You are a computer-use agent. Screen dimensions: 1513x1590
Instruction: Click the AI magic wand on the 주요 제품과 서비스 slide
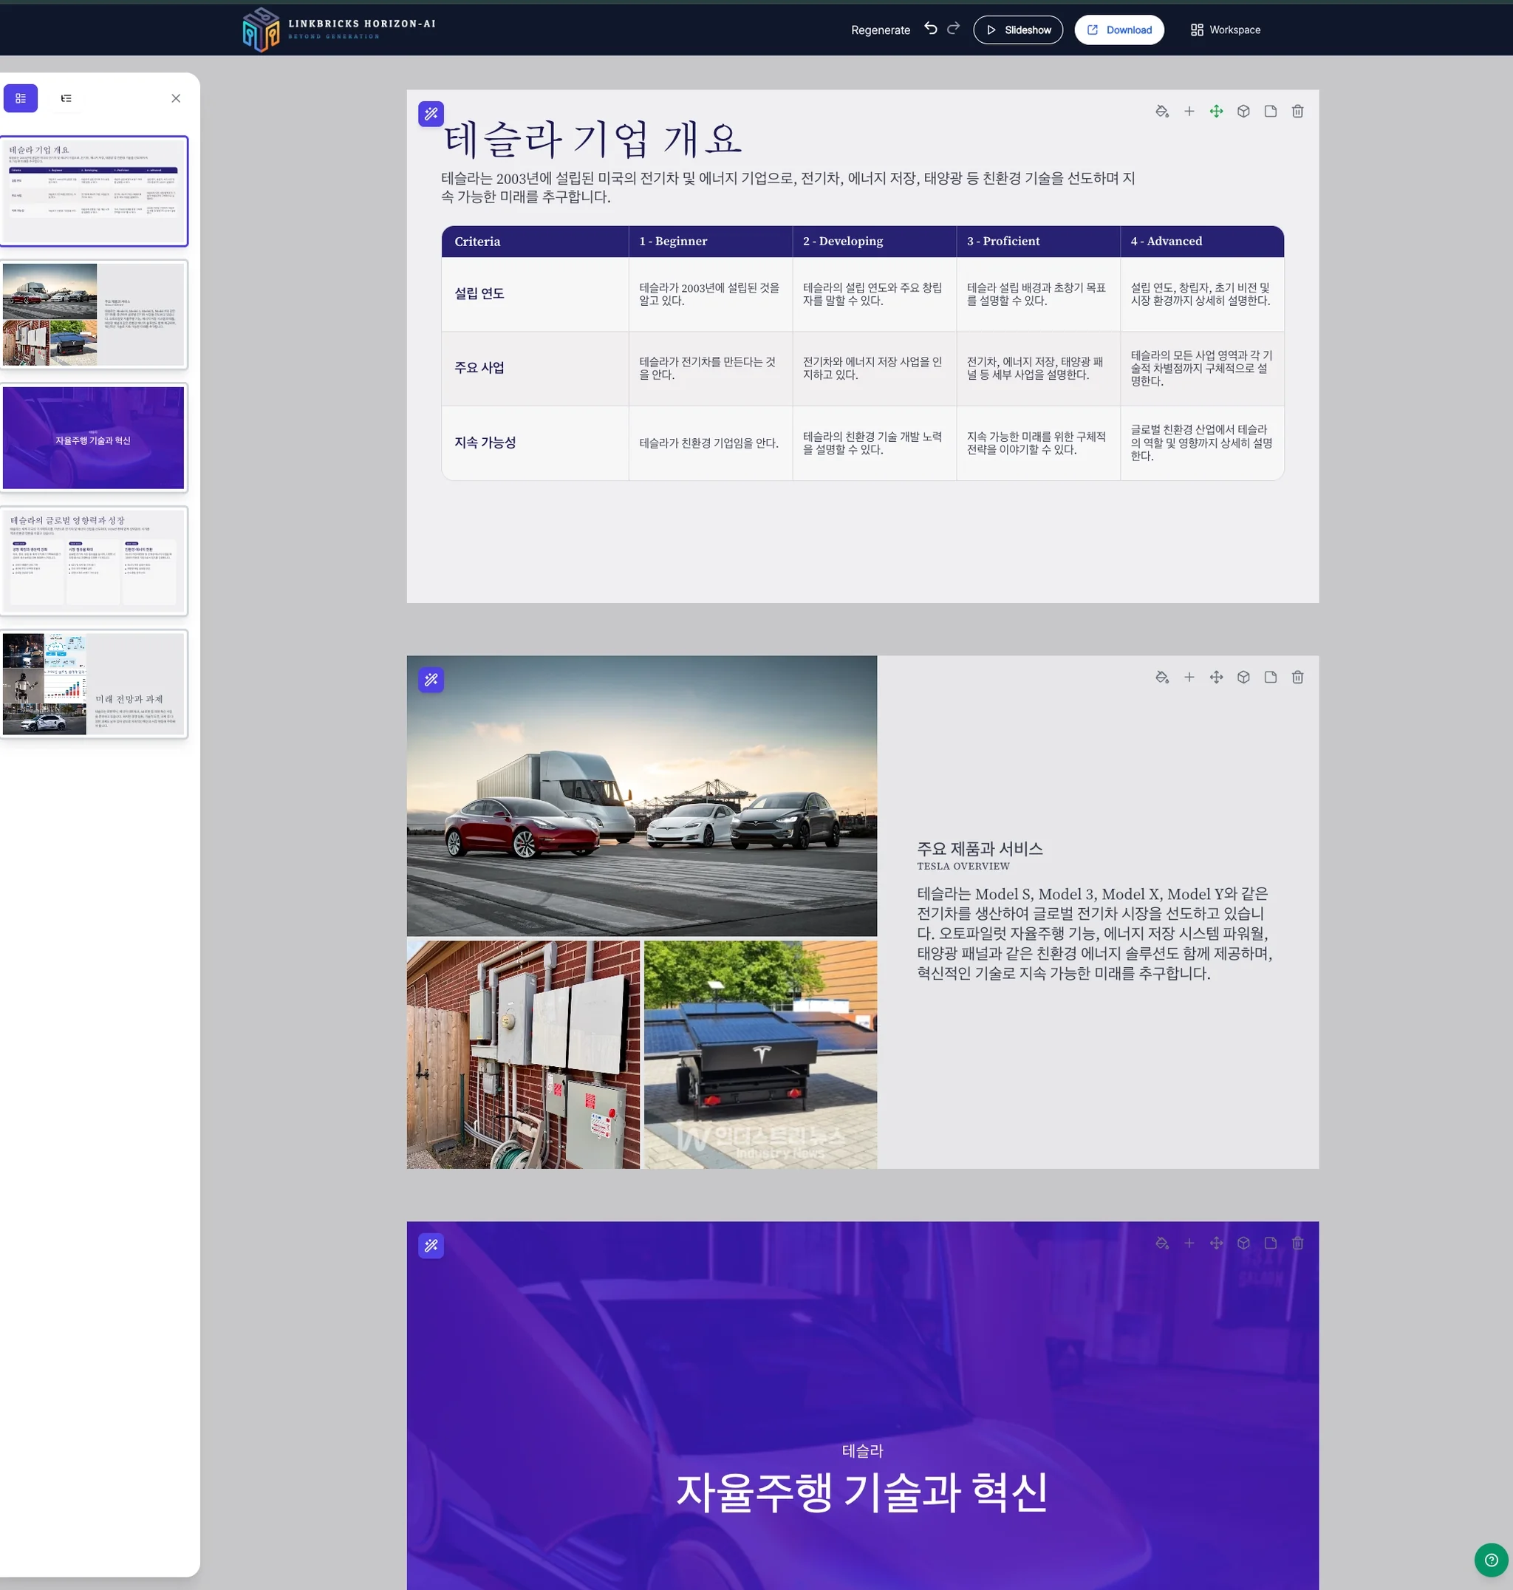coord(431,679)
